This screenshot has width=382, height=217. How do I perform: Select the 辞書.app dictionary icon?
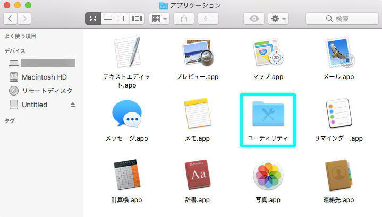point(198,175)
